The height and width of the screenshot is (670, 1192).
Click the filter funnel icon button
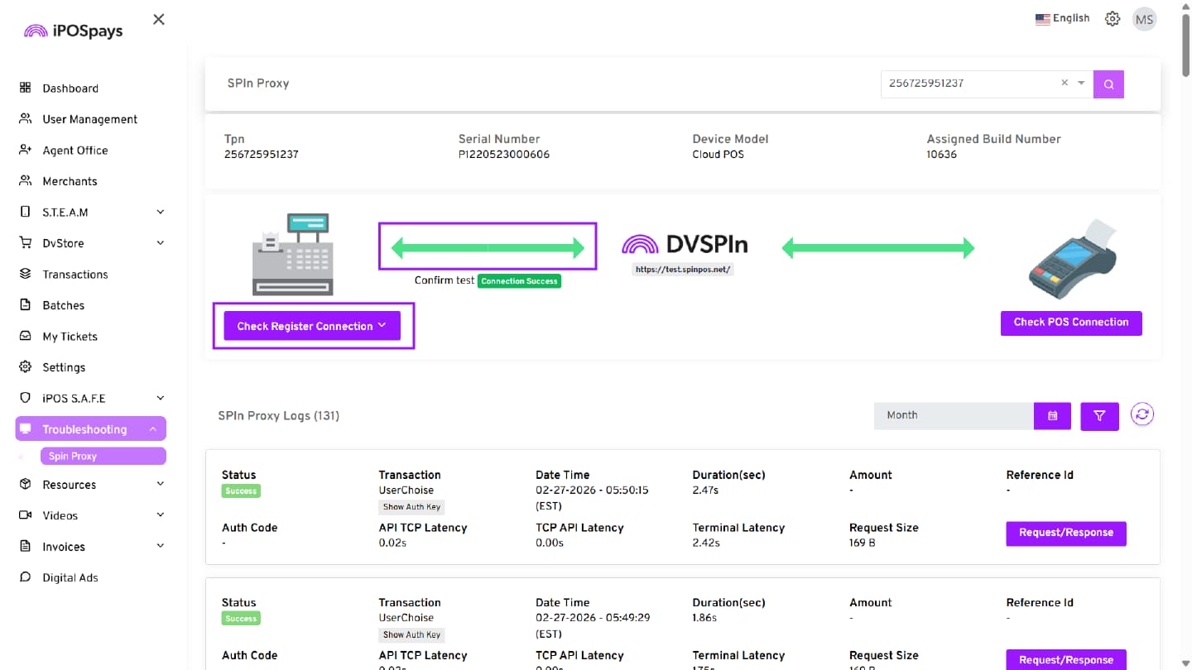point(1099,416)
